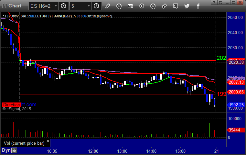Image resolution: width=246 pixels, height=155 pixels.
Task: Click the 10:35 time axis label
Action: (x=52, y=151)
